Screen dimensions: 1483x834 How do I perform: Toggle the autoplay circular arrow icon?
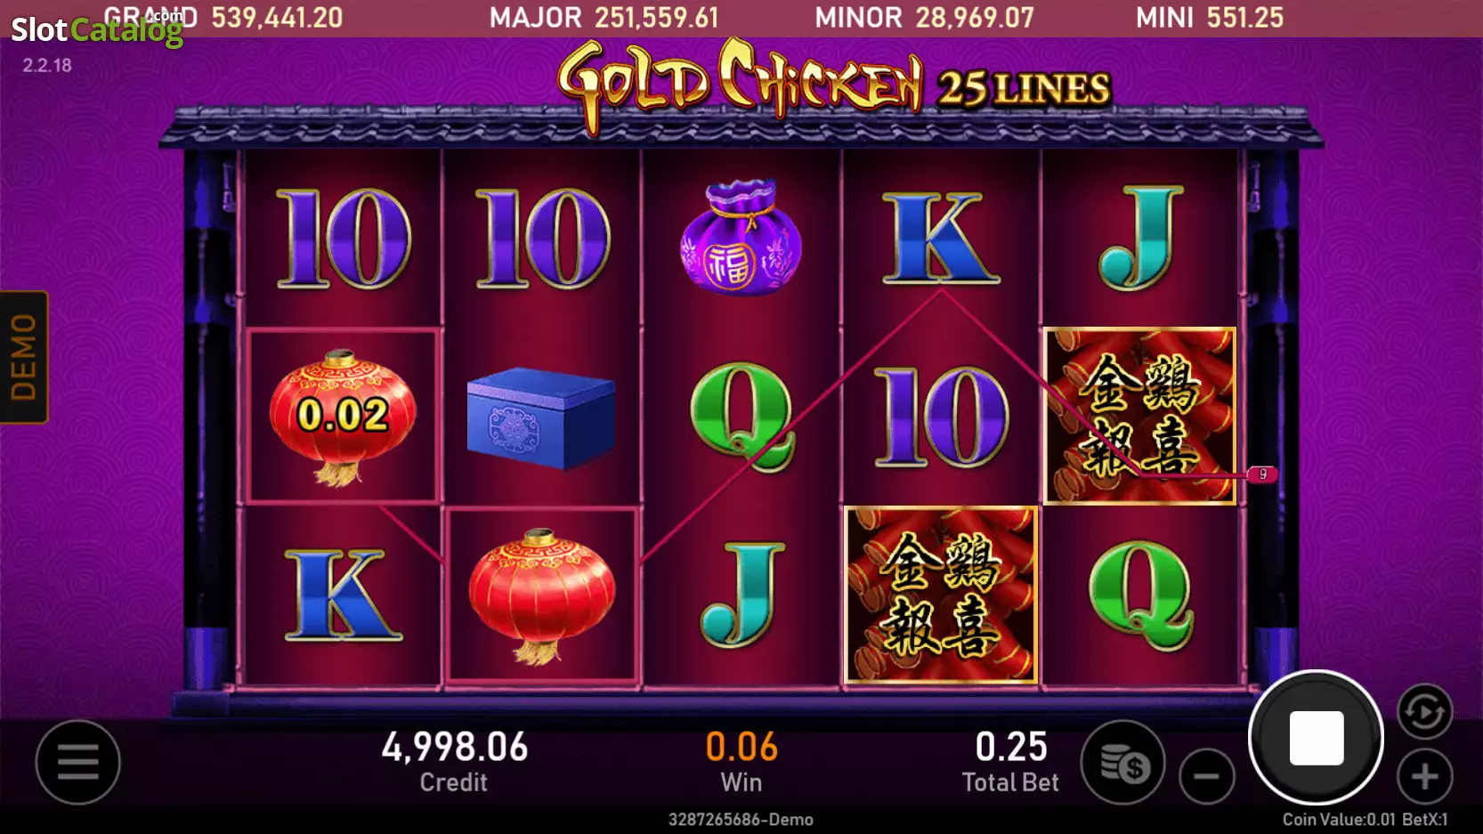1424,711
